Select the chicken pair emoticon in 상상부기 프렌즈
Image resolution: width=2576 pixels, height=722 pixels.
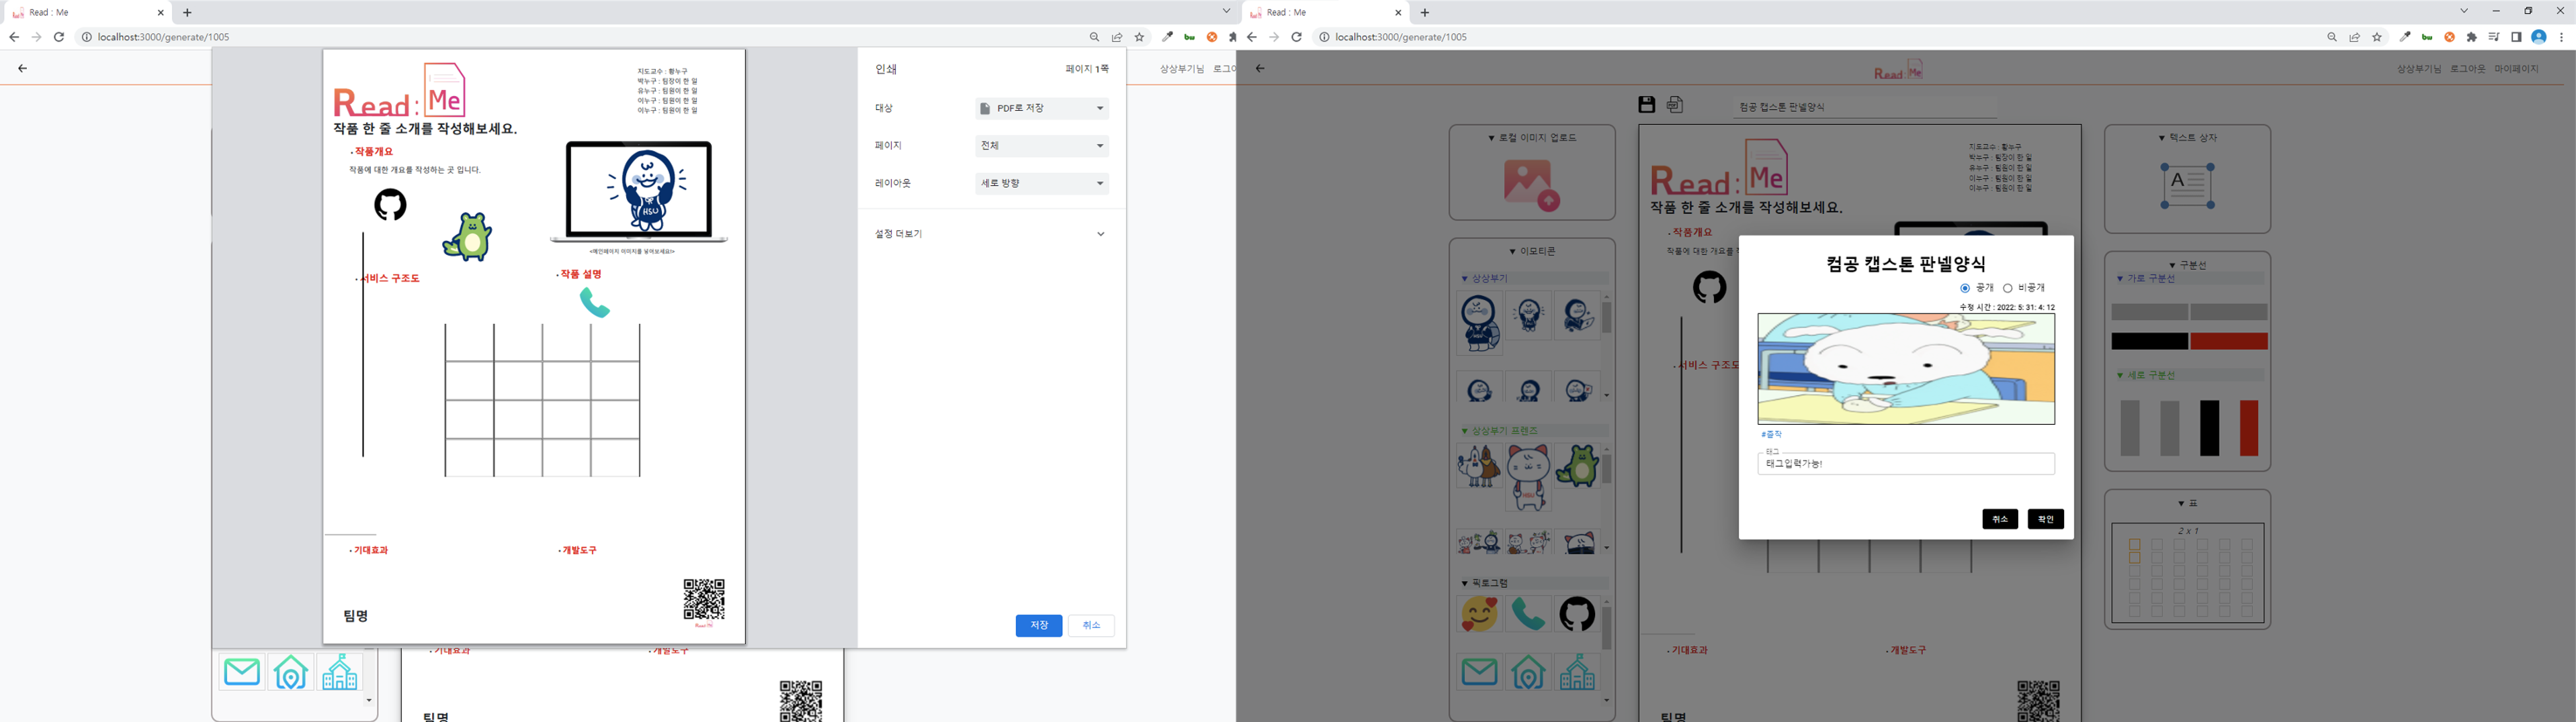[1479, 466]
